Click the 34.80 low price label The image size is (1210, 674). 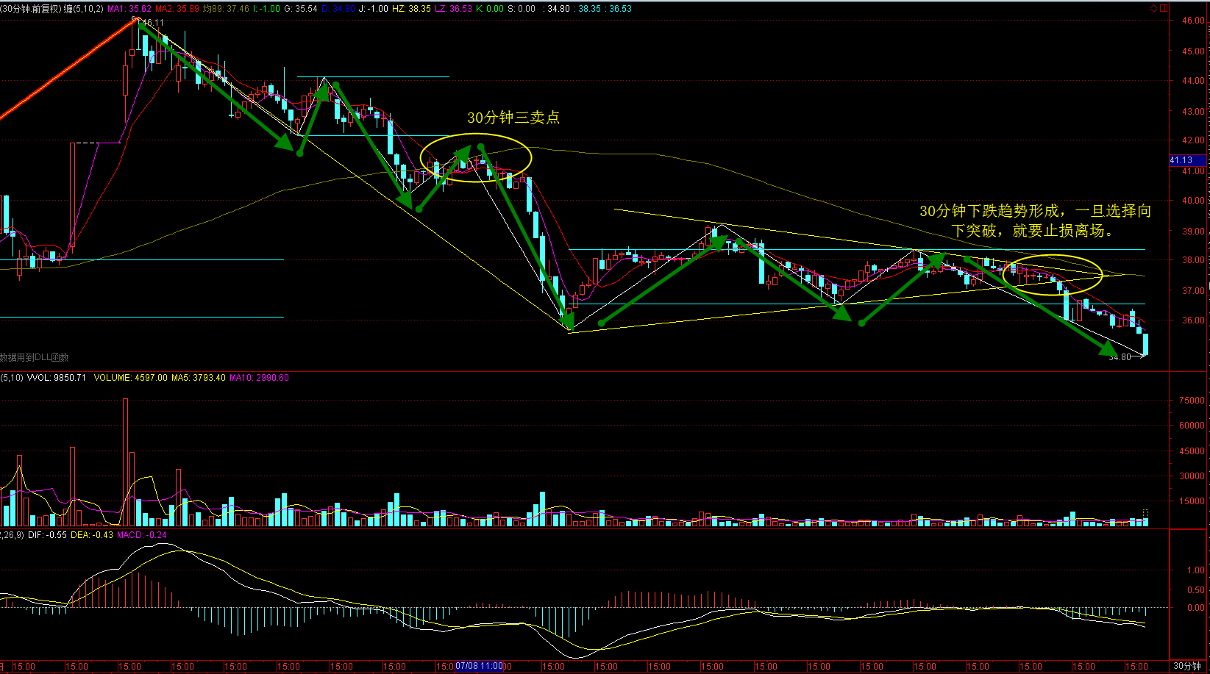click(1120, 357)
